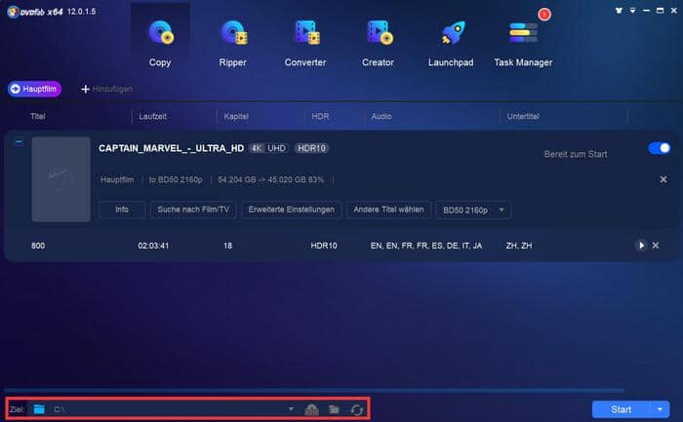
Task: Click audio languages EN, EN, FR list
Action: pos(426,246)
